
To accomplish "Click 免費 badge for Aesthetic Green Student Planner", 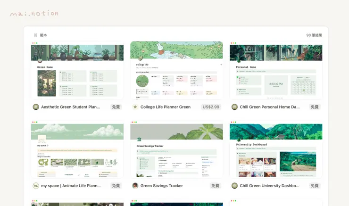I will (116, 107).
